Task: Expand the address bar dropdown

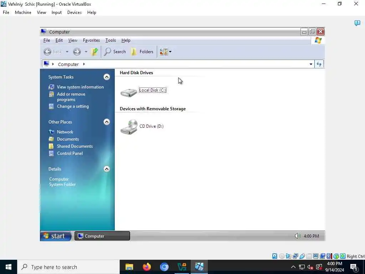Action: click(x=311, y=64)
